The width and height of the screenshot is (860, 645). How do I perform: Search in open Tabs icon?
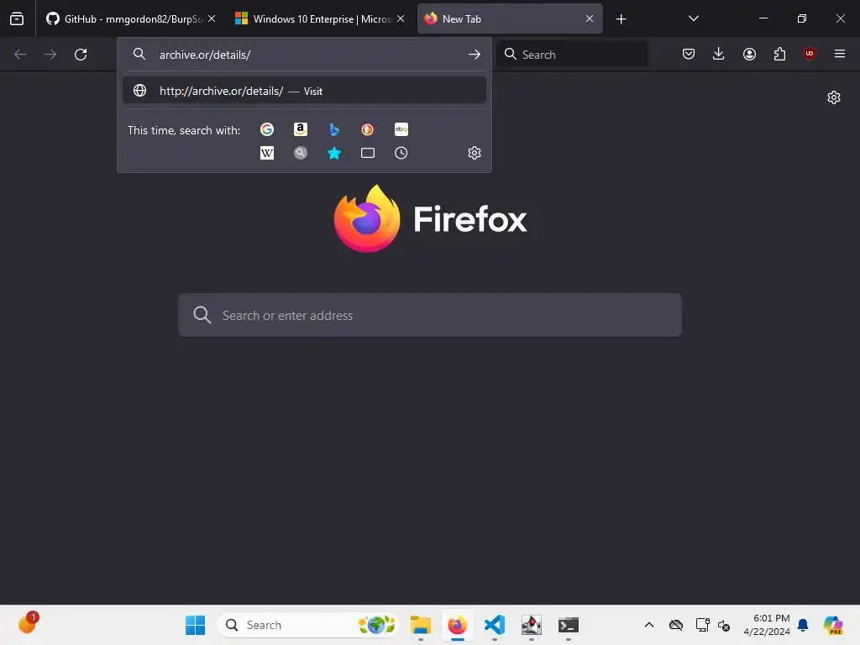[x=368, y=153]
